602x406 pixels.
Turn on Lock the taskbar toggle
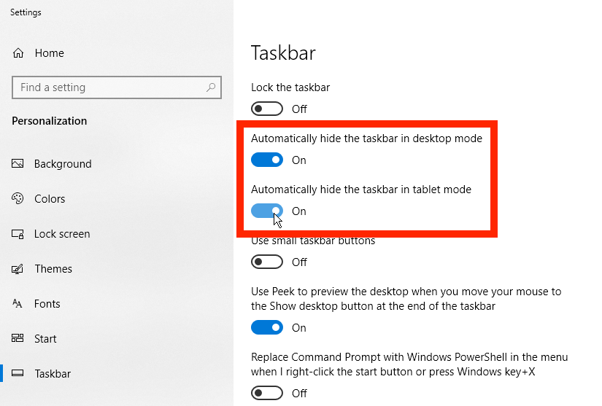pos(267,109)
